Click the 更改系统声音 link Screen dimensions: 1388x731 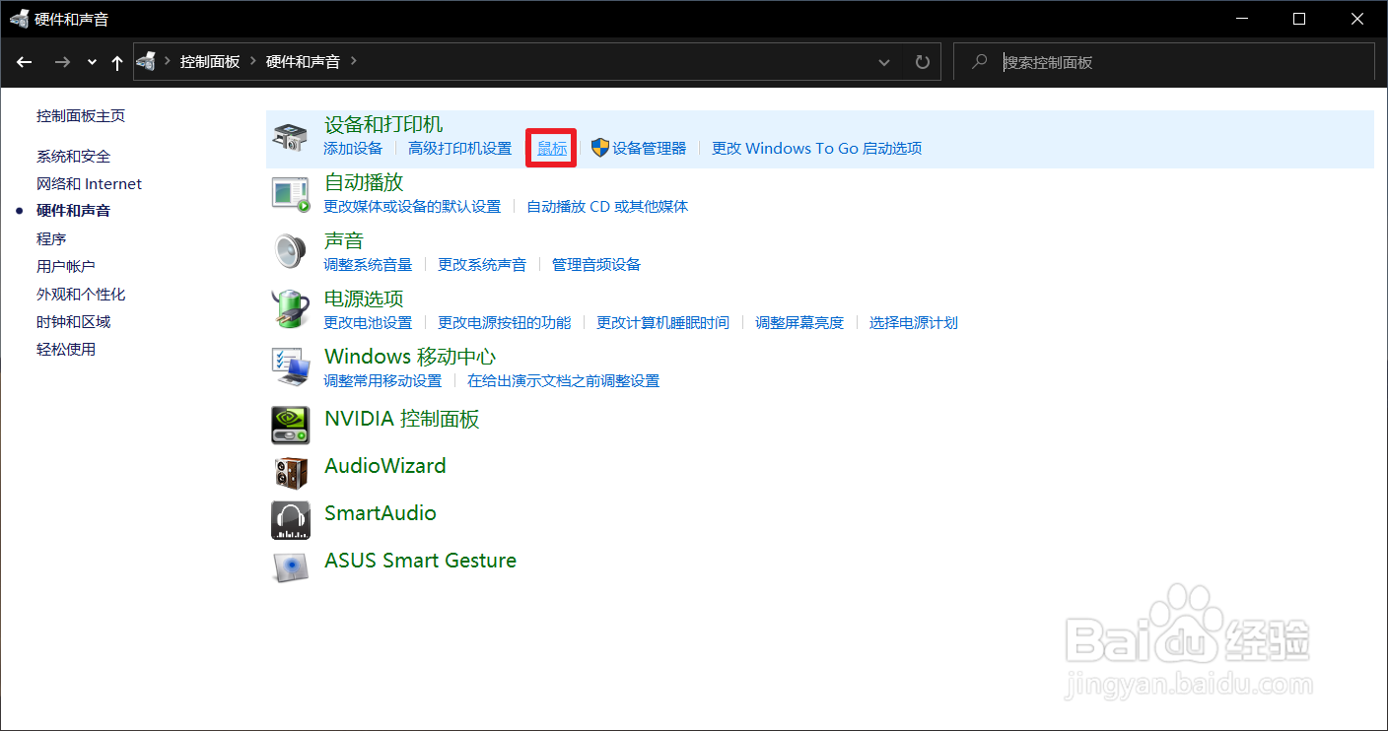pyautogui.click(x=482, y=265)
